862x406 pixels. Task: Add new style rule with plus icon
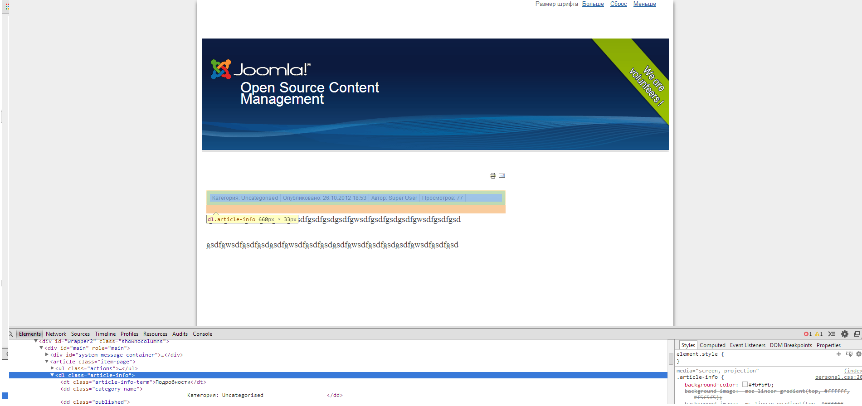(x=839, y=354)
